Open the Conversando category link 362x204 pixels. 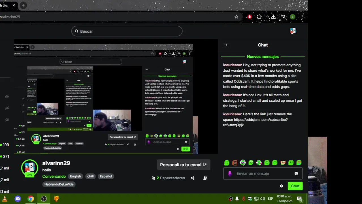pyautogui.click(x=54, y=176)
